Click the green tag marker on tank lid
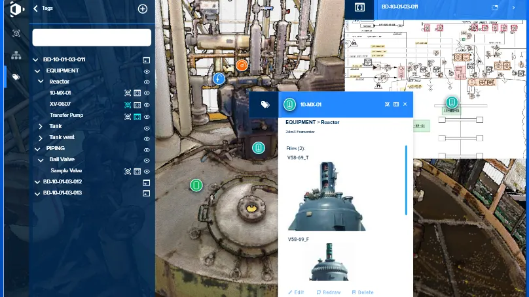529x297 pixels. (196, 185)
